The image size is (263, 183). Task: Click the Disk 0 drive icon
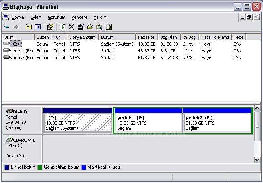point(10,111)
